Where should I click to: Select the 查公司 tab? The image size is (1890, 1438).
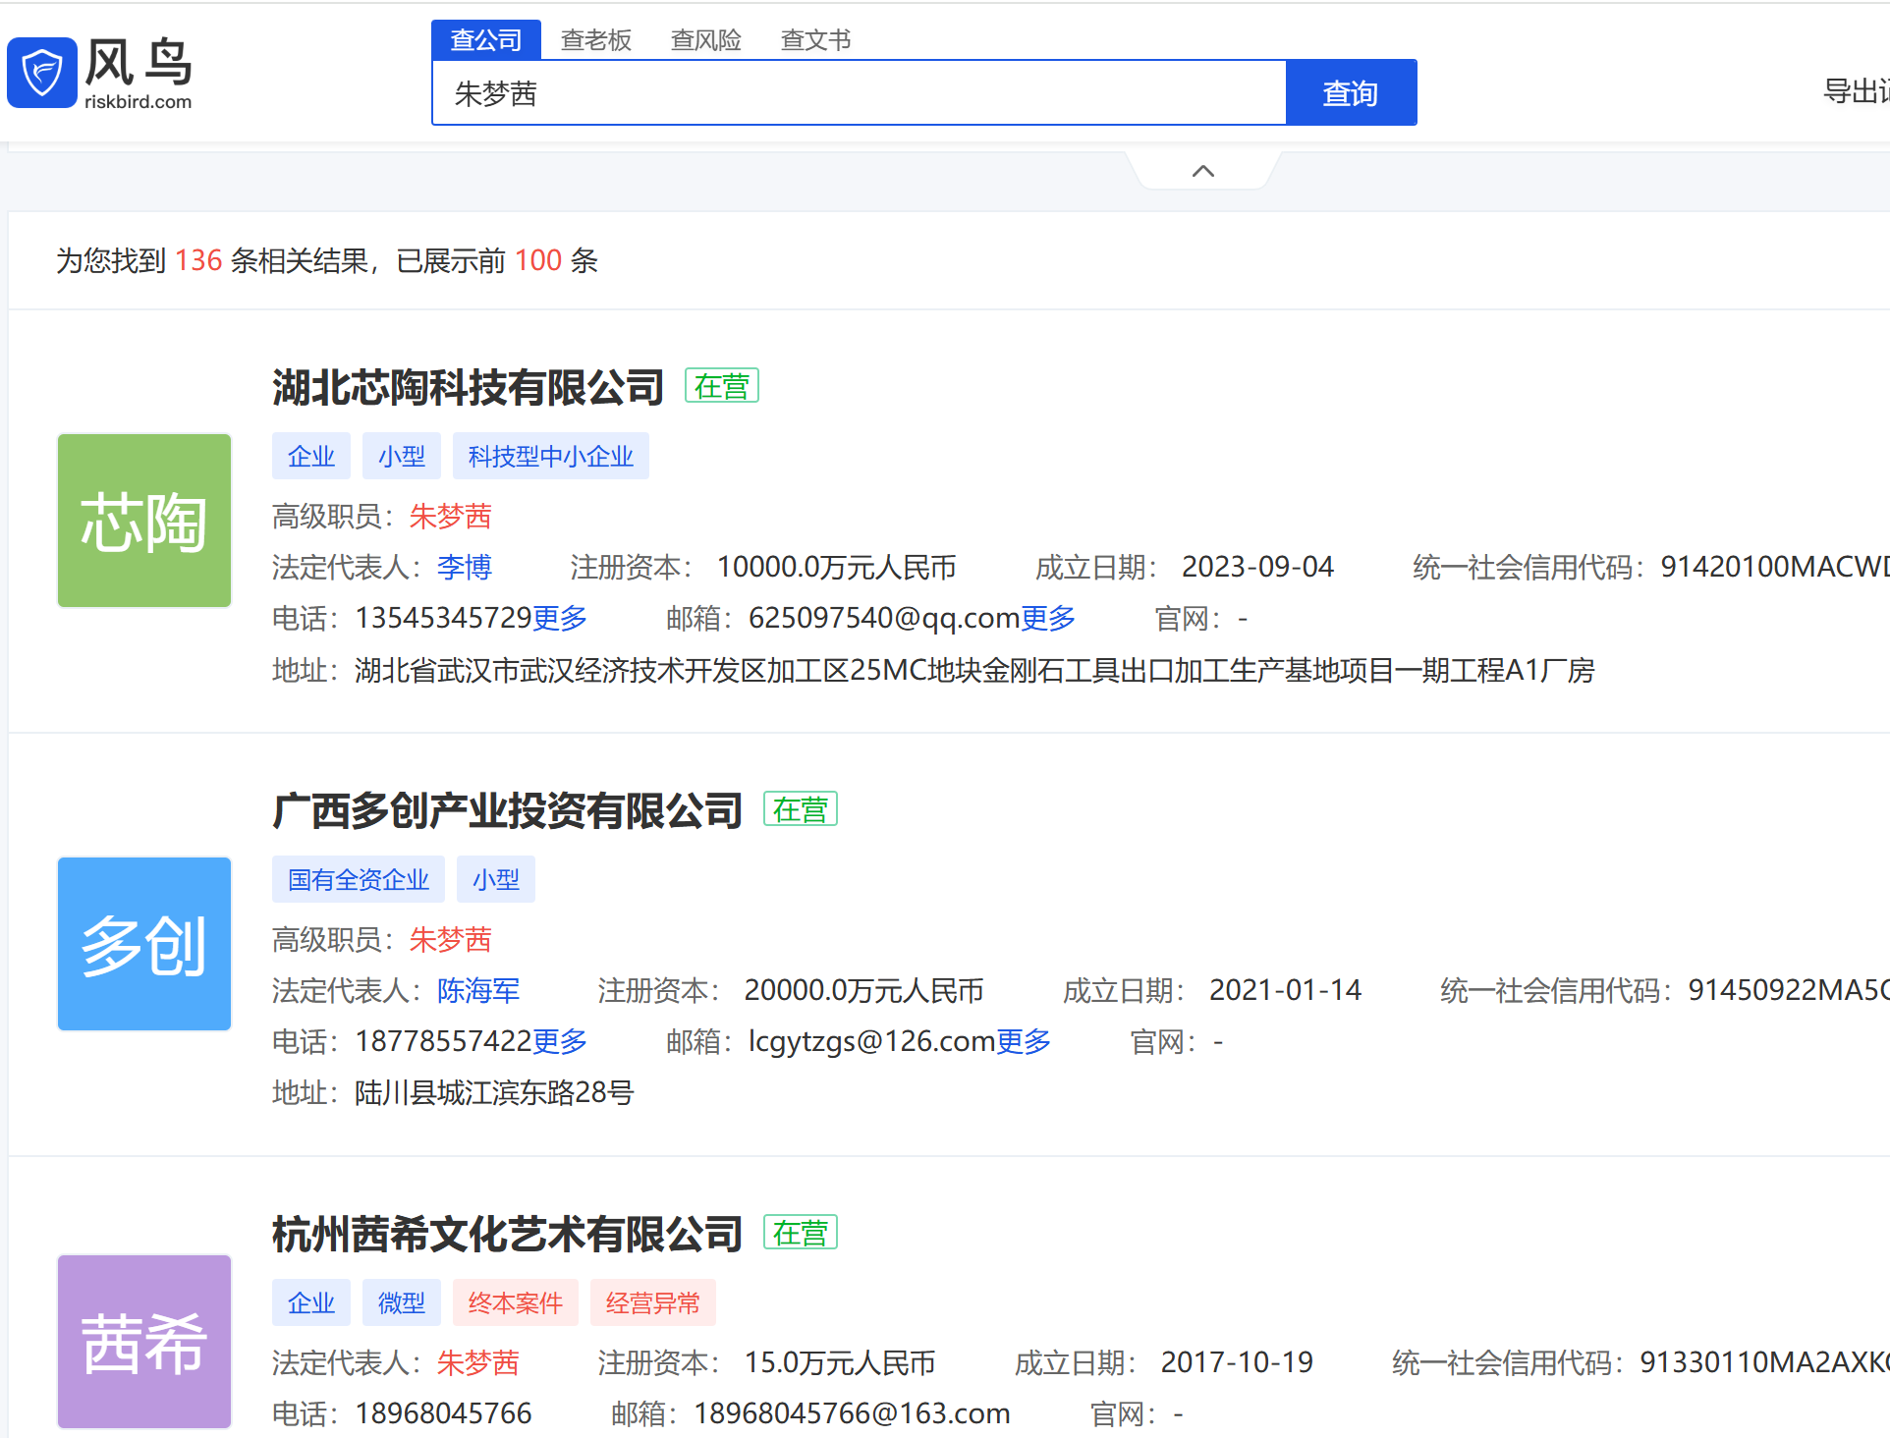[485, 40]
